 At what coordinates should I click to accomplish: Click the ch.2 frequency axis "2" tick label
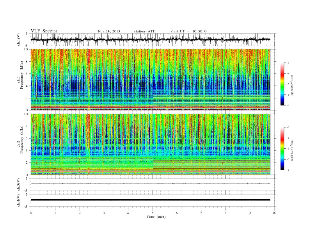click(27, 163)
